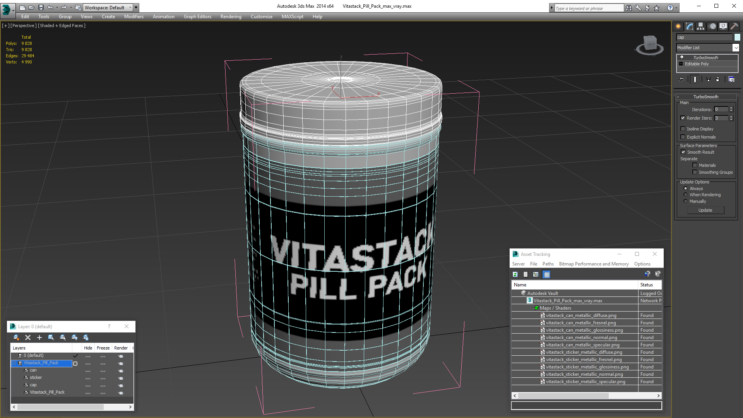Click Tree View icon in Asset Tracking
743x418 pixels.
pos(536,274)
